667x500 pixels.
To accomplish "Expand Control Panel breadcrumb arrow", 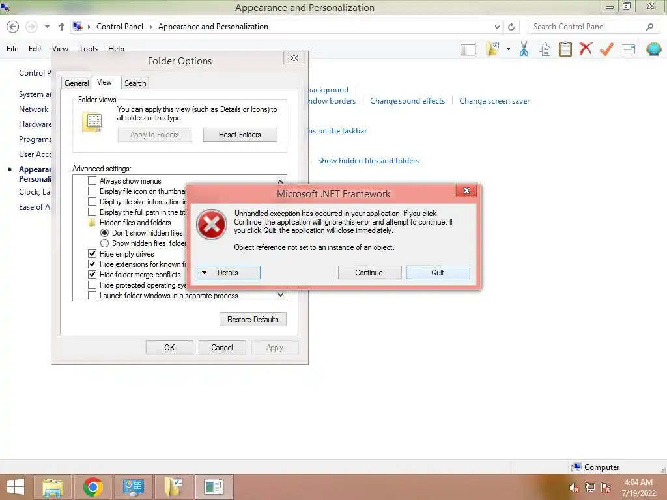I will [x=89, y=27].
